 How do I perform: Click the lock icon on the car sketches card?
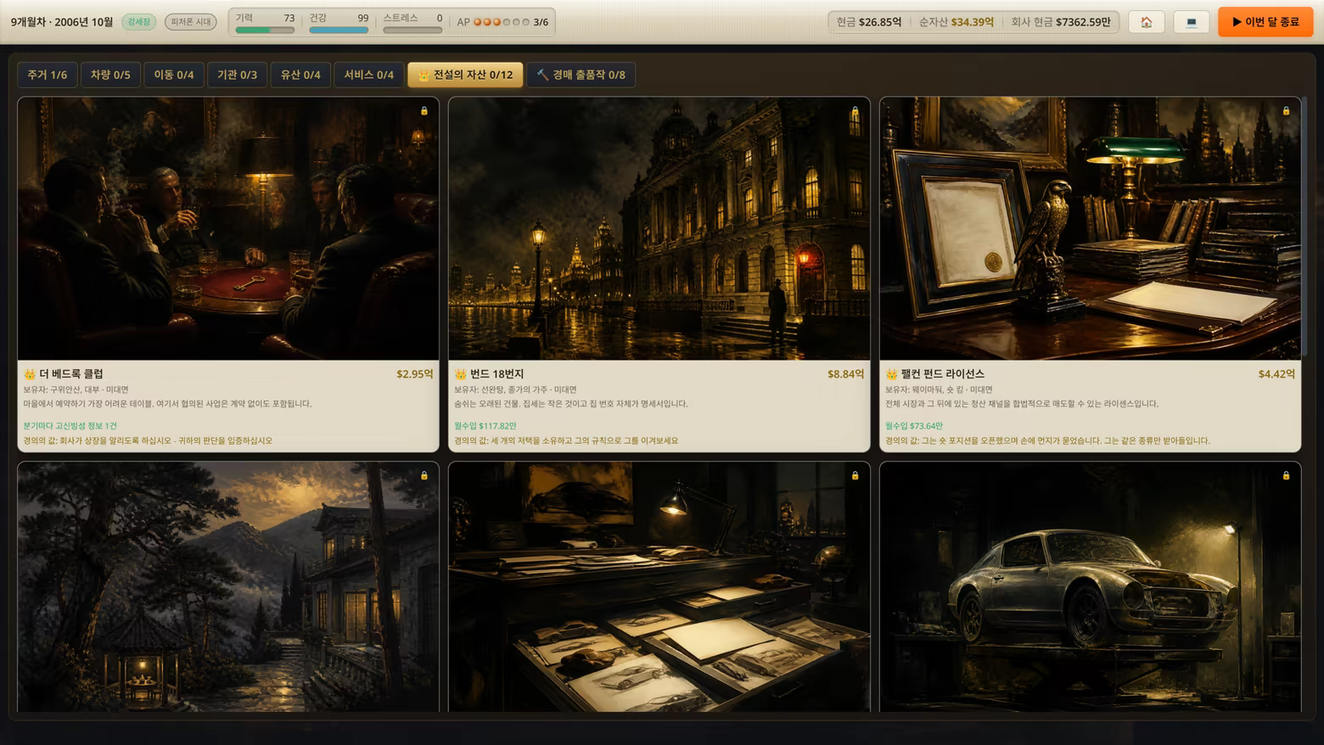click(855, 476)
